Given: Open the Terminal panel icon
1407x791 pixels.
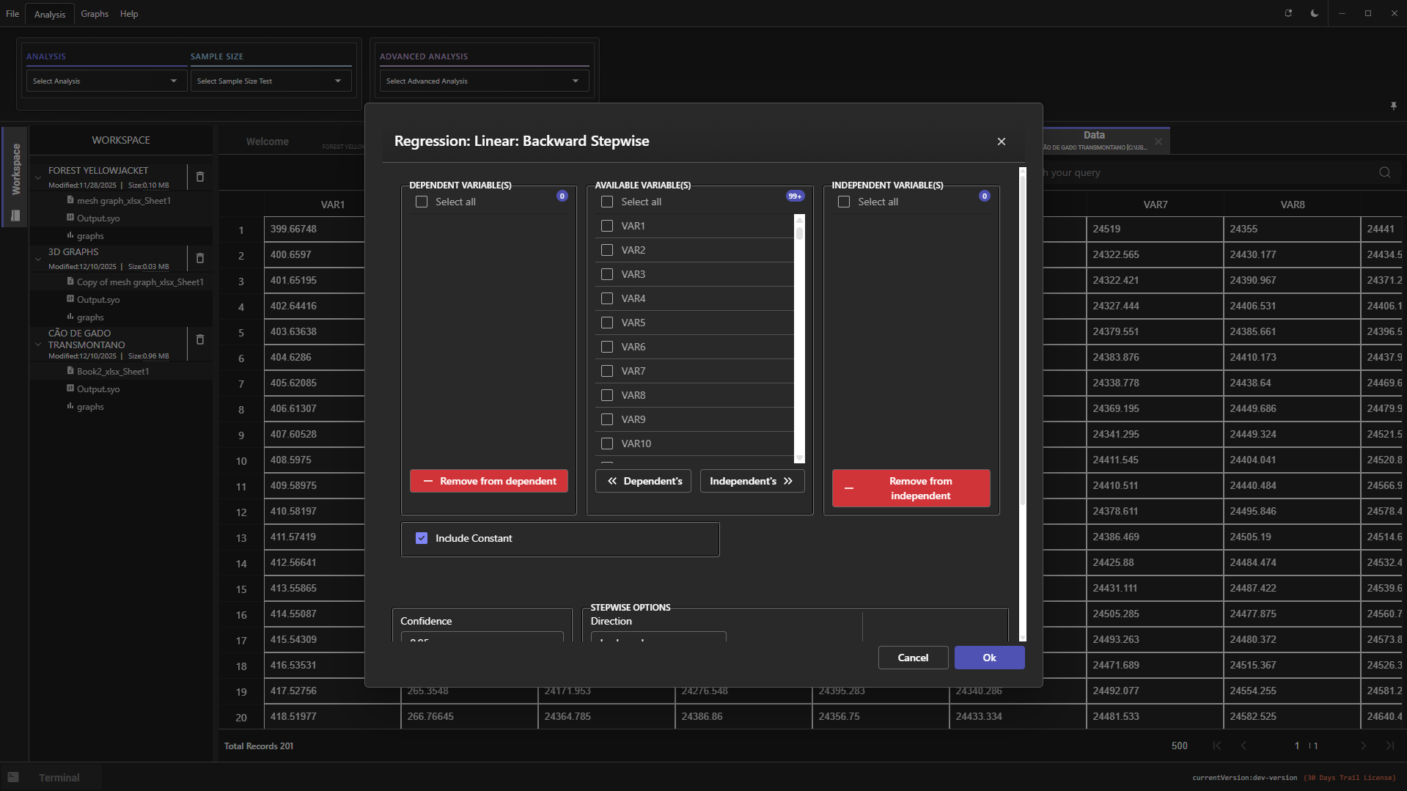Looking at the screenshot, I should click(13, 777).
